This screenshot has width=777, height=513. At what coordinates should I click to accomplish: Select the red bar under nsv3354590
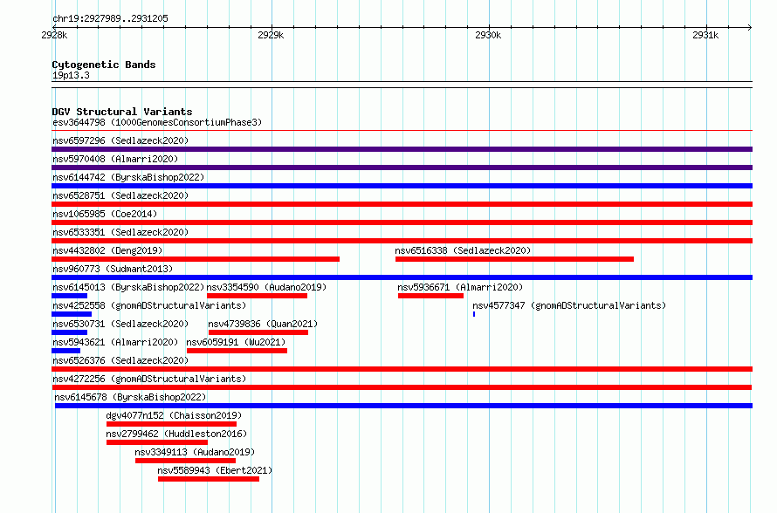tap(258, 296)
